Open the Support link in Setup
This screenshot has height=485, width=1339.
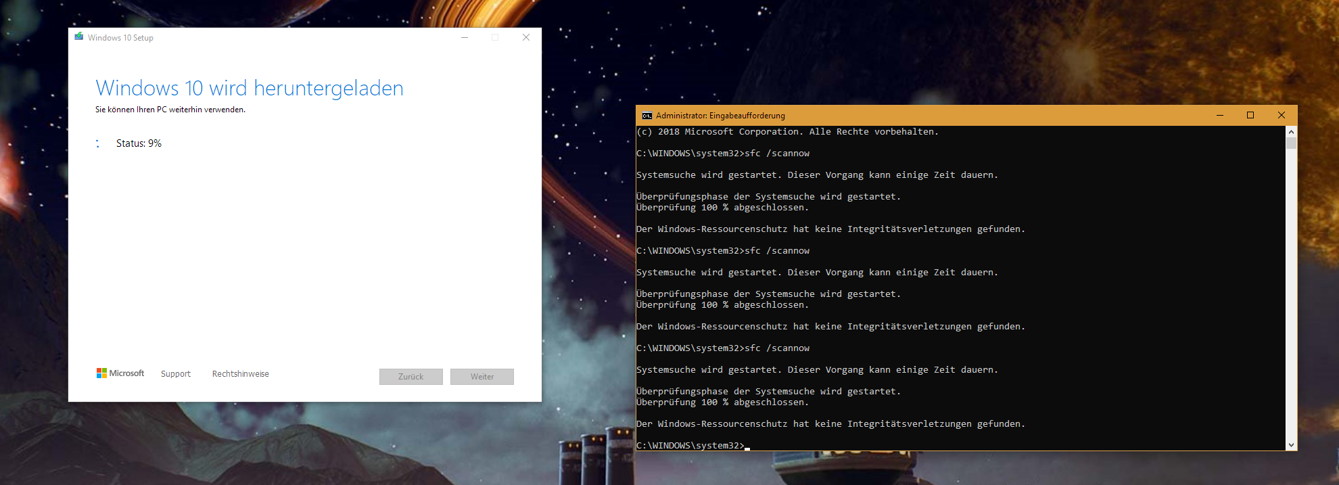[176, 374]
